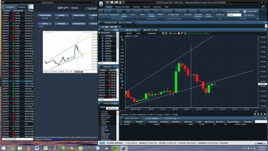Screen dimensions: 268x151
Task: Select the pointer tool in chart toolbar
Action: [122, 40]
